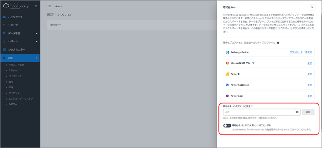Close the 暗号化キー panel
The height and width of the screenshot is (148, 322).
pos(312,7)
